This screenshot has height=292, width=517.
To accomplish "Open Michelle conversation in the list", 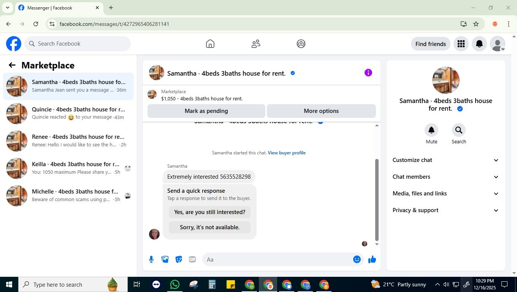I will 68,196.
